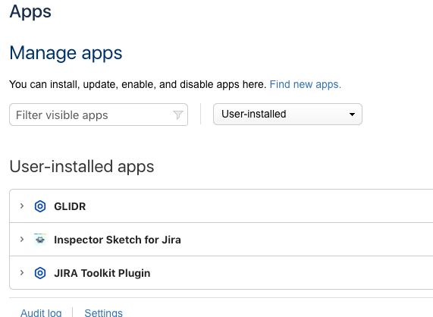This screenshot has width=433, height=317.
Task: Open the Find new apps link
Action: (x=306, y=84)
